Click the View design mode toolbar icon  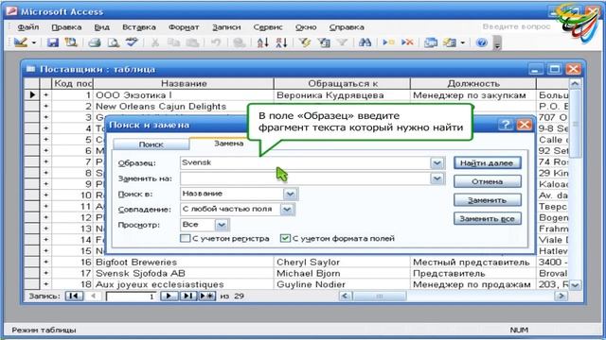[x=20, y=42]
